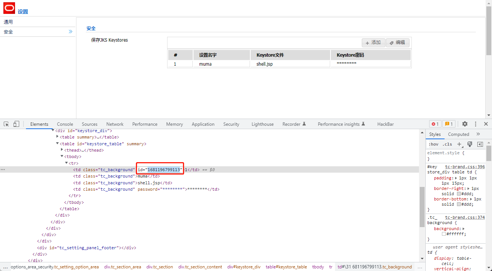Click the element.style rule block
492x271 pixels.
coord(457,156)
